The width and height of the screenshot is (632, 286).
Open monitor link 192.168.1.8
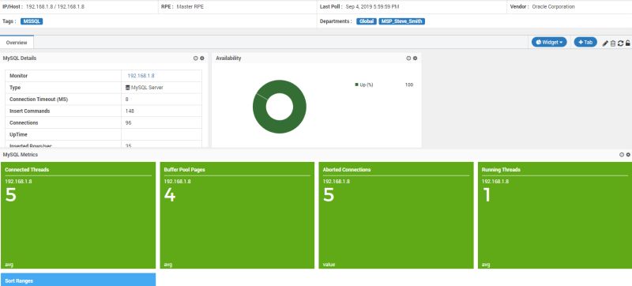(141, 76)
